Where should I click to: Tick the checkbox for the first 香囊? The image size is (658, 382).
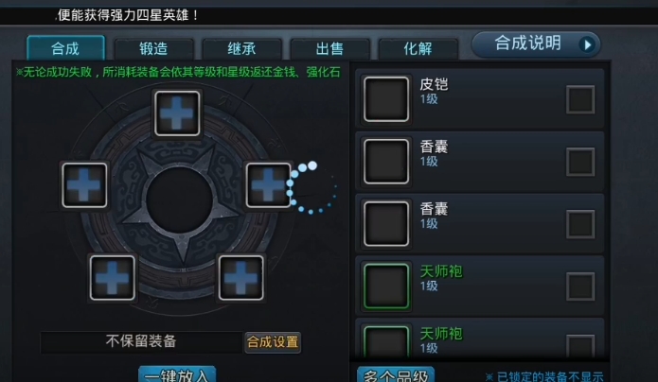(580, 162)
